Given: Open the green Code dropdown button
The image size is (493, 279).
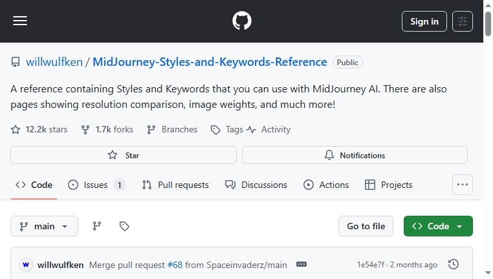Looking at the screenshot, I should 438,226.
